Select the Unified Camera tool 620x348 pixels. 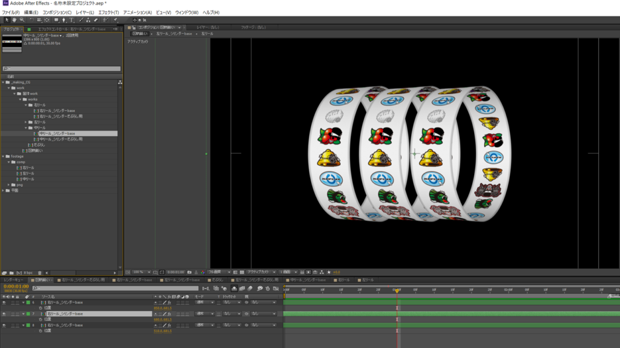coord(39,20)
